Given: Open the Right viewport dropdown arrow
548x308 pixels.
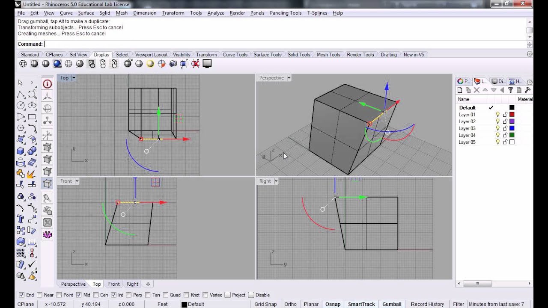Looking at the screenshot, I should (276, 181).
